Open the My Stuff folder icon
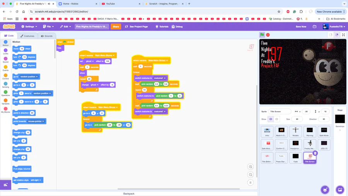Image resolution: width=348 pixels, height=196 pixels. coord(314,26)
